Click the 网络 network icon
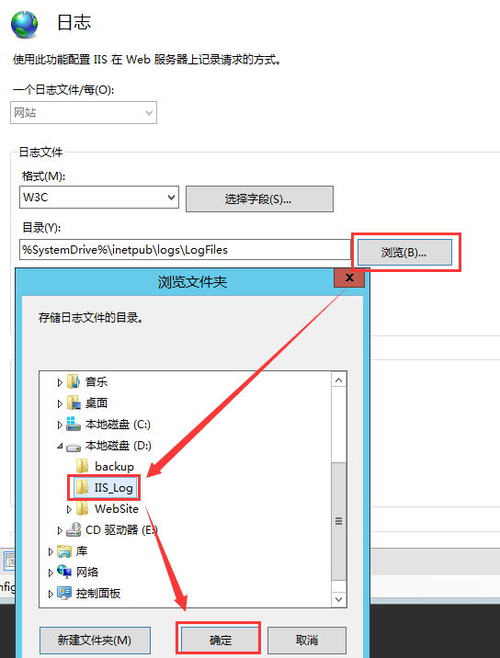Viewport: 500px width, 658px height. tap(64, 572)
